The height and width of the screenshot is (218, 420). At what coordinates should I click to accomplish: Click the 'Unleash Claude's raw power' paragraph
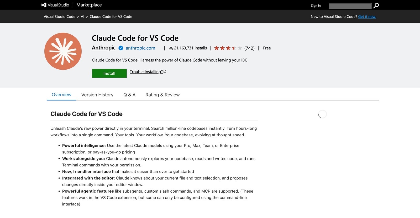pos(154,132)
